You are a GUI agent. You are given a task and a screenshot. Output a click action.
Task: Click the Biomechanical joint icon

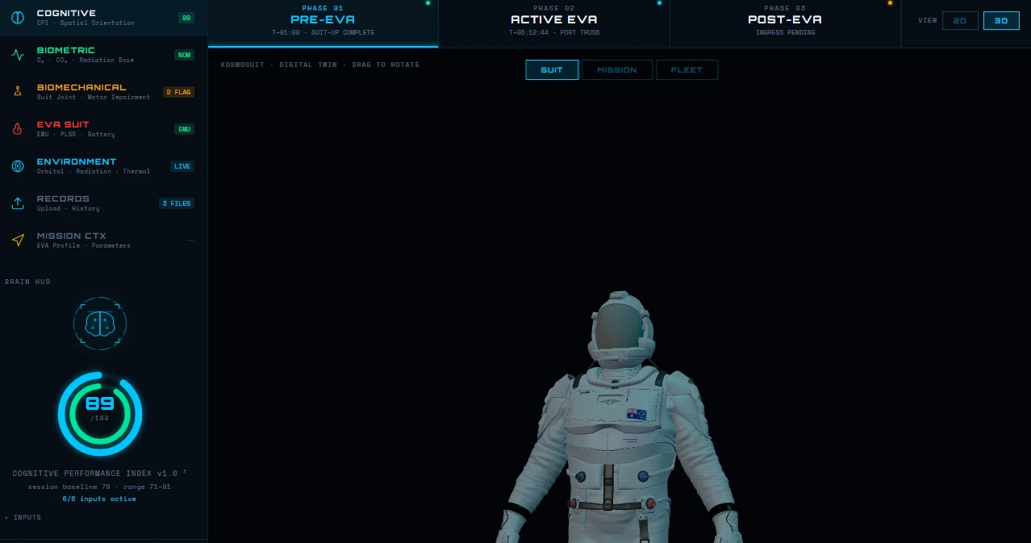click(x=18, y=92)
